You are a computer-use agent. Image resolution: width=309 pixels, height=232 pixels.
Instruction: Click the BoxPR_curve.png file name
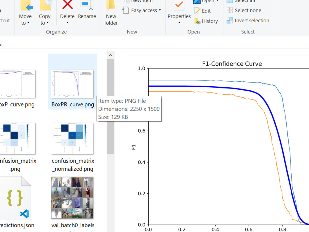pos(73,105)
